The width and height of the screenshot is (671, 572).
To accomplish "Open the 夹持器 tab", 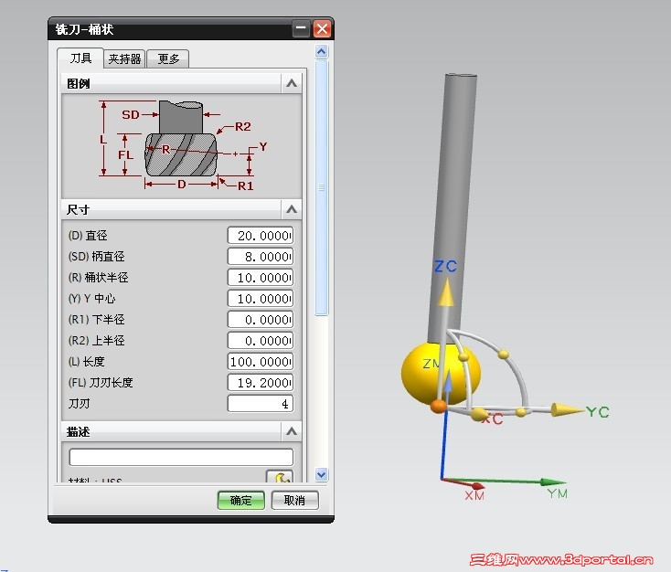I will click(124, 58).
